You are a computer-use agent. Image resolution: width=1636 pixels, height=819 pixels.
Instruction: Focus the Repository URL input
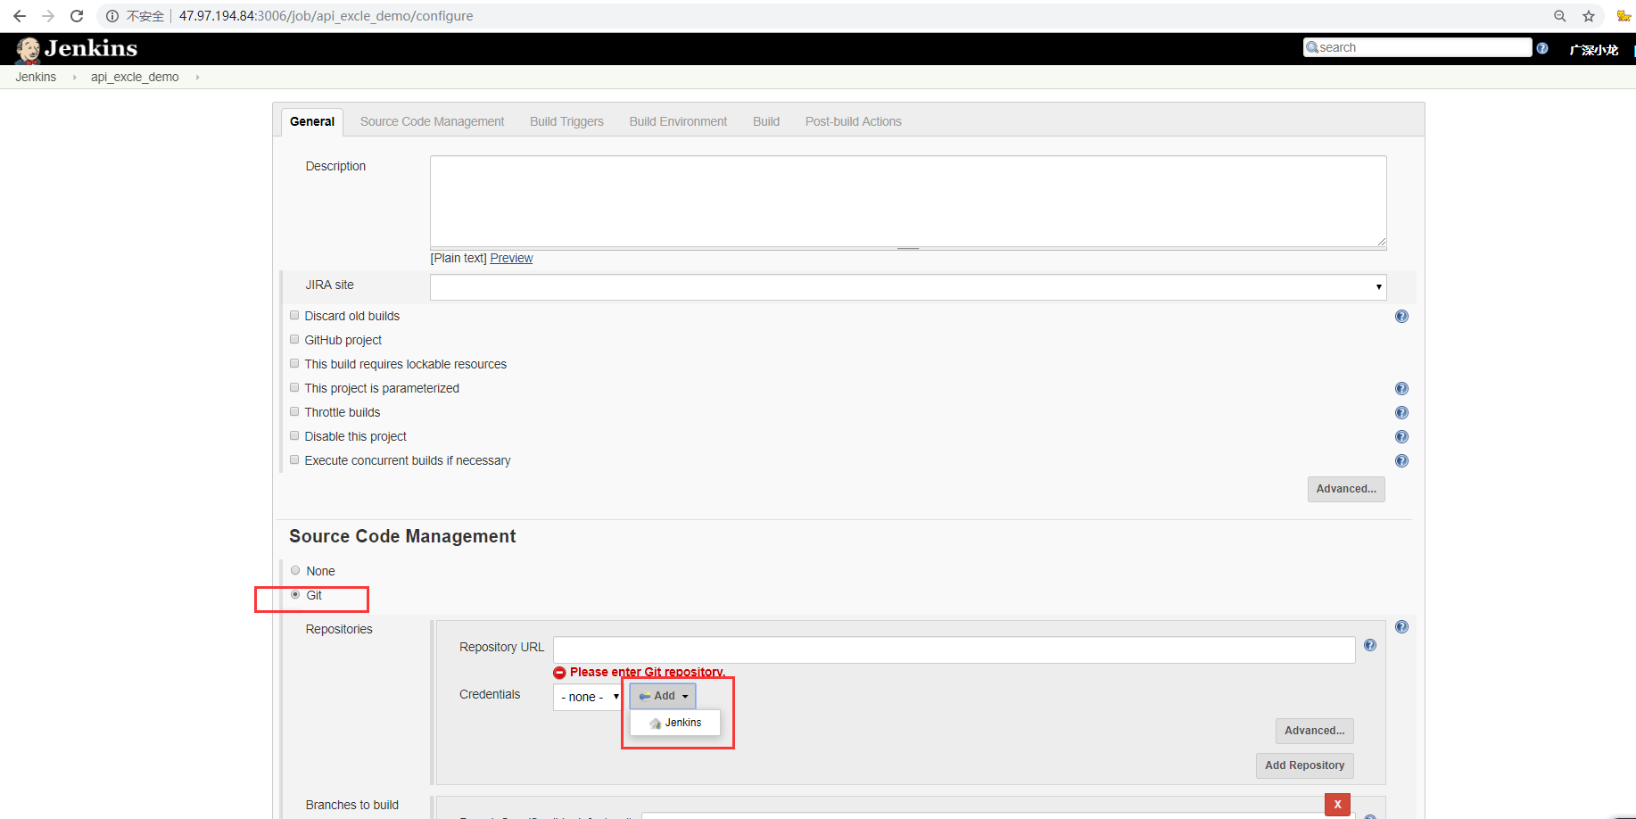(x=954, y=649)
